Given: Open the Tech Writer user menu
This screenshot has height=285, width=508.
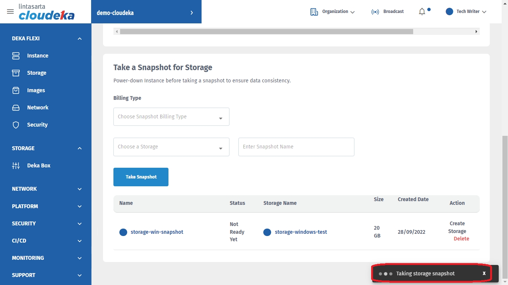Looking at the screenshot, I should (466, 12).
